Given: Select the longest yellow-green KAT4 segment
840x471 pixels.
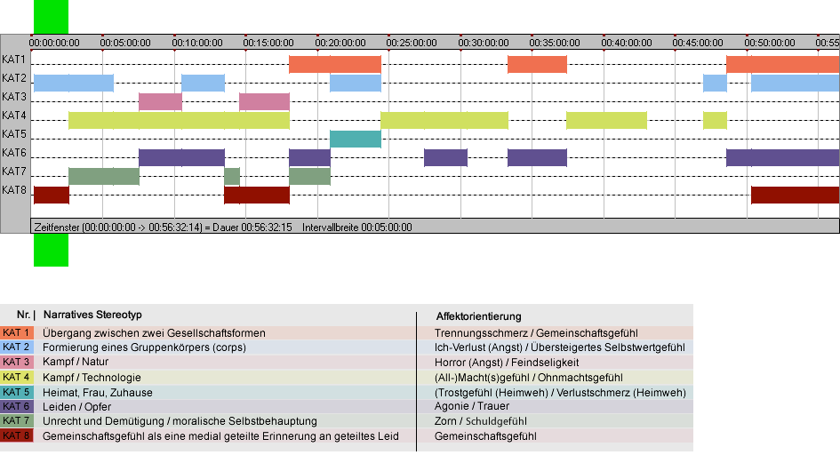Looking at the screenshot, I should [179, 121].
